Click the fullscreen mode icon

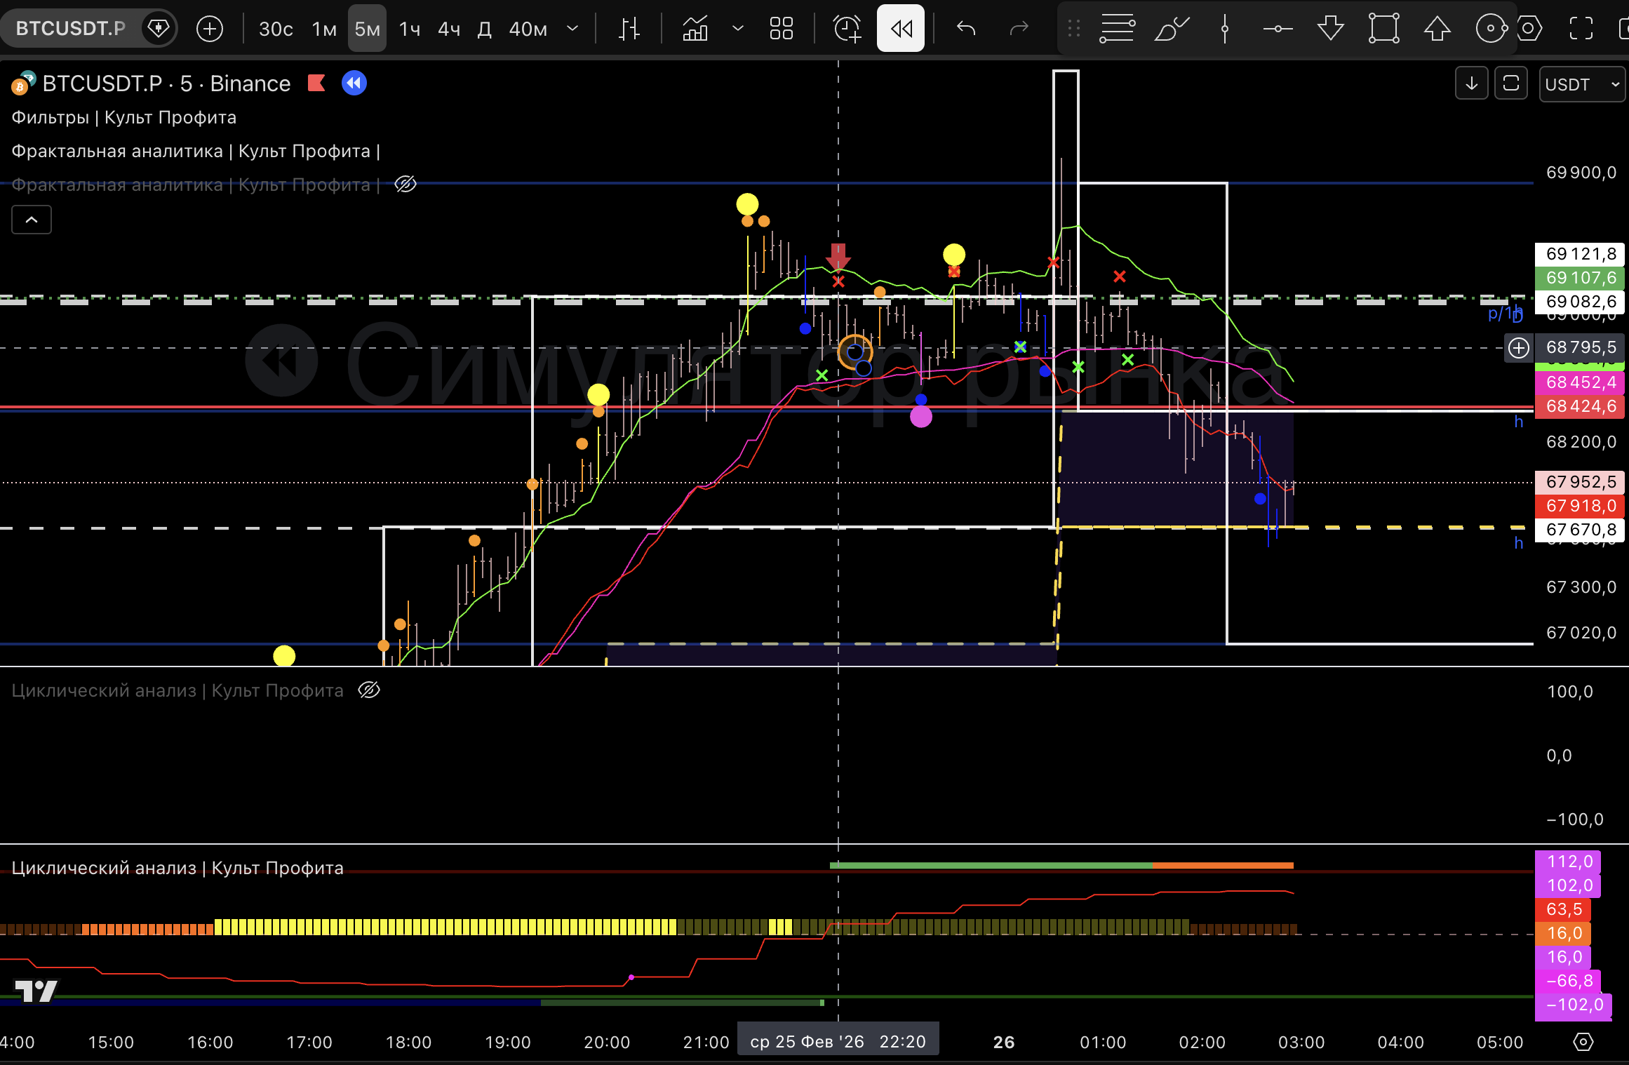[x=1581, y=29]
